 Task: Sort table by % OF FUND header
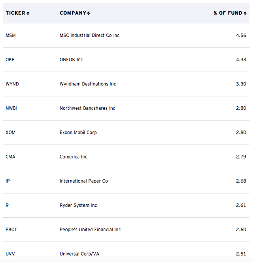(228, 13)
